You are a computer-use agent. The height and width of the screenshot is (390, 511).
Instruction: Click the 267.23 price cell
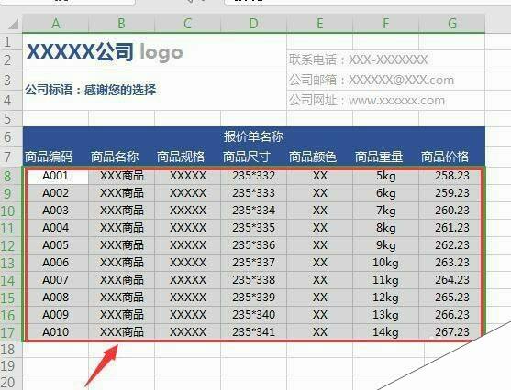click(x=451, y=332)
